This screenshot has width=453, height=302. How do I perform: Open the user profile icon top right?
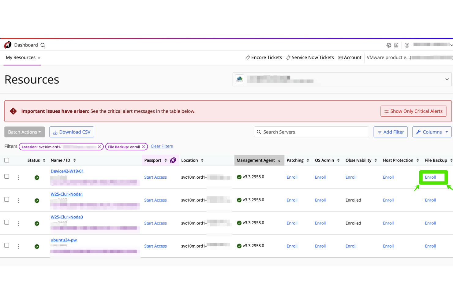(x=407, y=45)
